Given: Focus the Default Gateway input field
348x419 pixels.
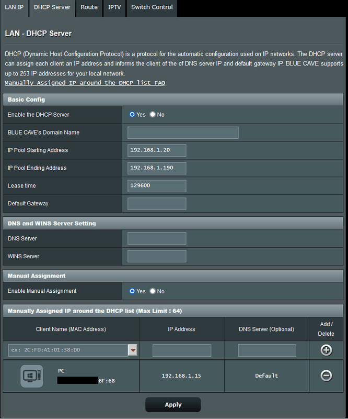Looking at the screenshot, I should click(157, 204).
